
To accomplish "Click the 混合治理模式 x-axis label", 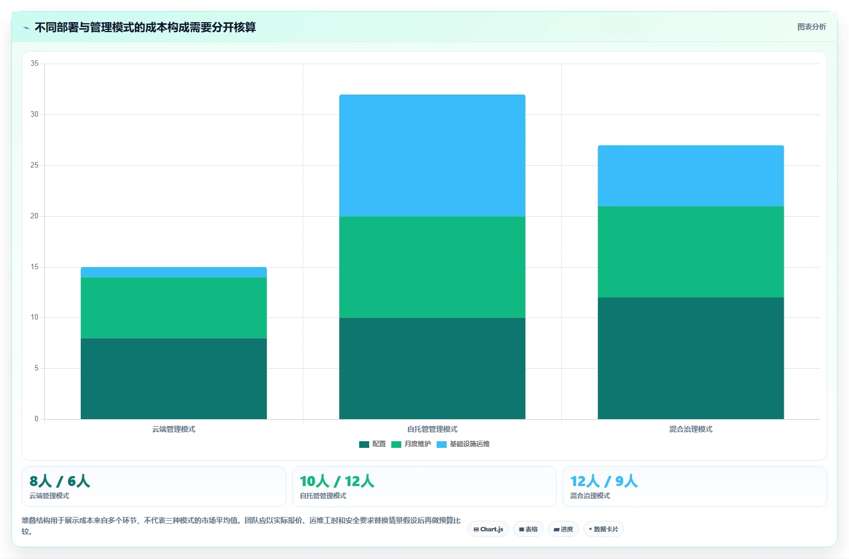I will point(691,429).
